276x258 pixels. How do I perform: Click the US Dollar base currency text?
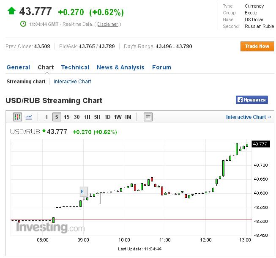[x=254, y=19]
